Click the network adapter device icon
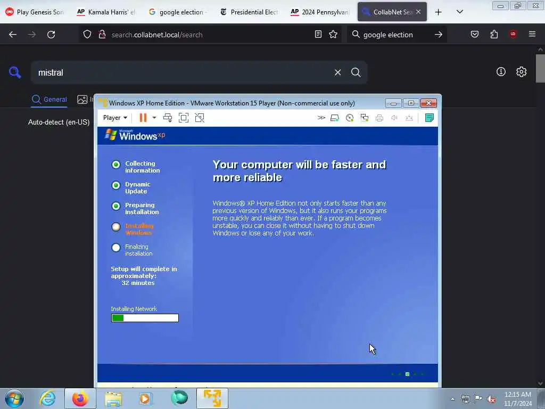Viewport: 545px width, 409px height. pos(365,118)
